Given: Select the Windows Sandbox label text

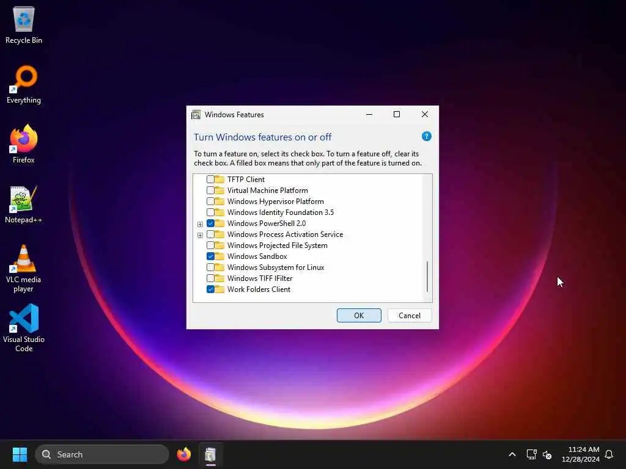Looking at the screenshot, I should [257, 256].
